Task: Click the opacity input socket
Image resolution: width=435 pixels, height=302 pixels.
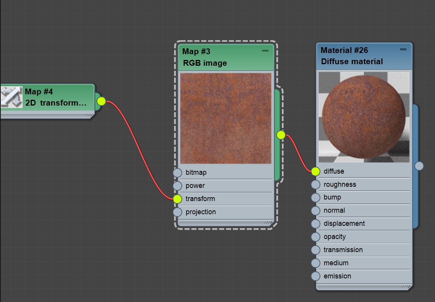Action: point(316,237)
